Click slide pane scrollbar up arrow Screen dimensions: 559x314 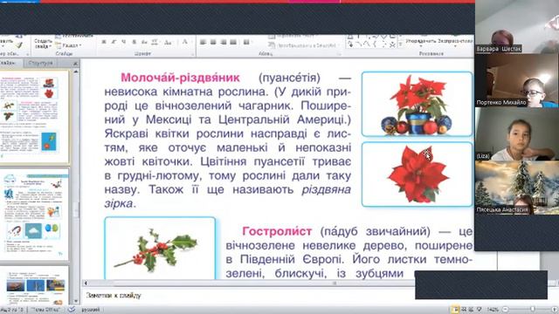(76, 72)
